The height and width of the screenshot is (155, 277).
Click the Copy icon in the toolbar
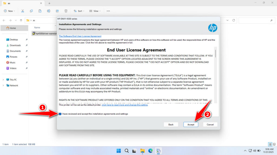[x=31, y=11]
